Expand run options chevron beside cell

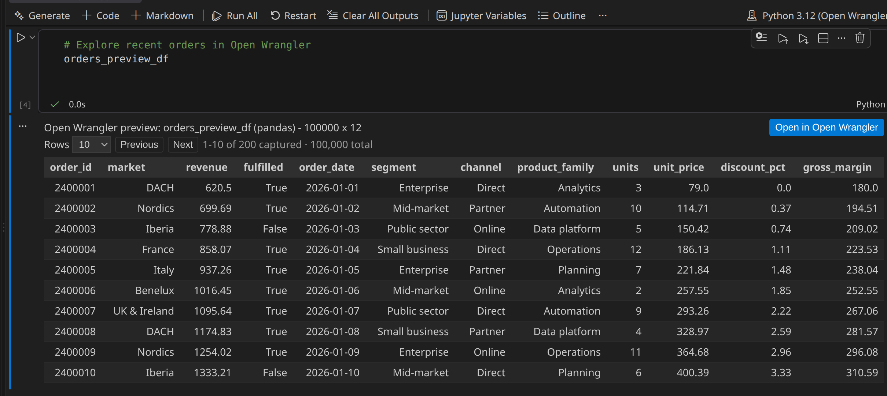pyautogui.click(x=32, y=37)
